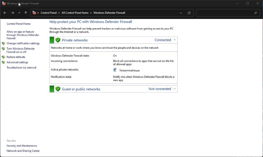Select Control Panel in the breadcrumb
Screen dimensions: 263x157
(x=49, y=13)
